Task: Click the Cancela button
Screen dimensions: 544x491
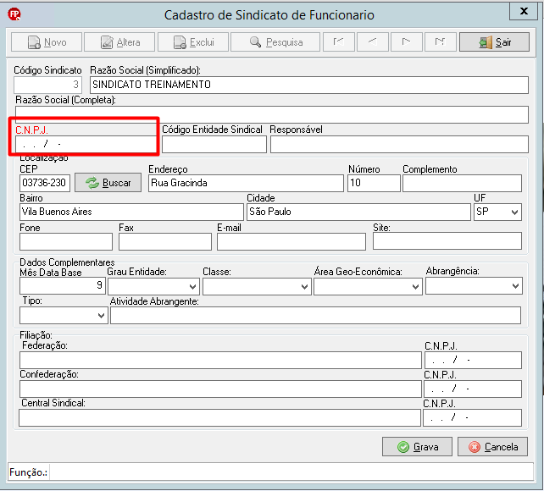Action: 492,447
